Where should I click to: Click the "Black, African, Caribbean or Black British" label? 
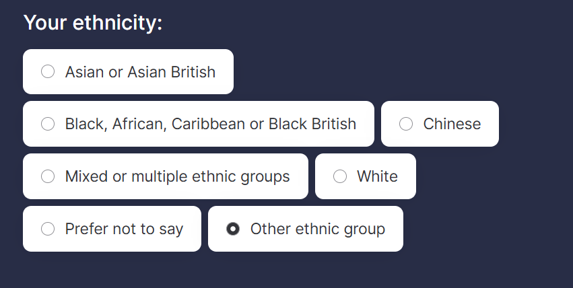coord(210,124)
